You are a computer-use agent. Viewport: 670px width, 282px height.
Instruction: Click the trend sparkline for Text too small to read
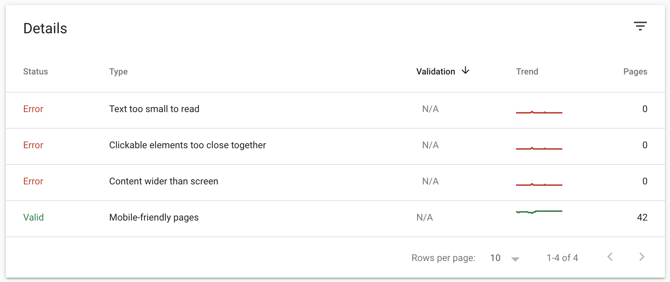click(x=539, y=111)
